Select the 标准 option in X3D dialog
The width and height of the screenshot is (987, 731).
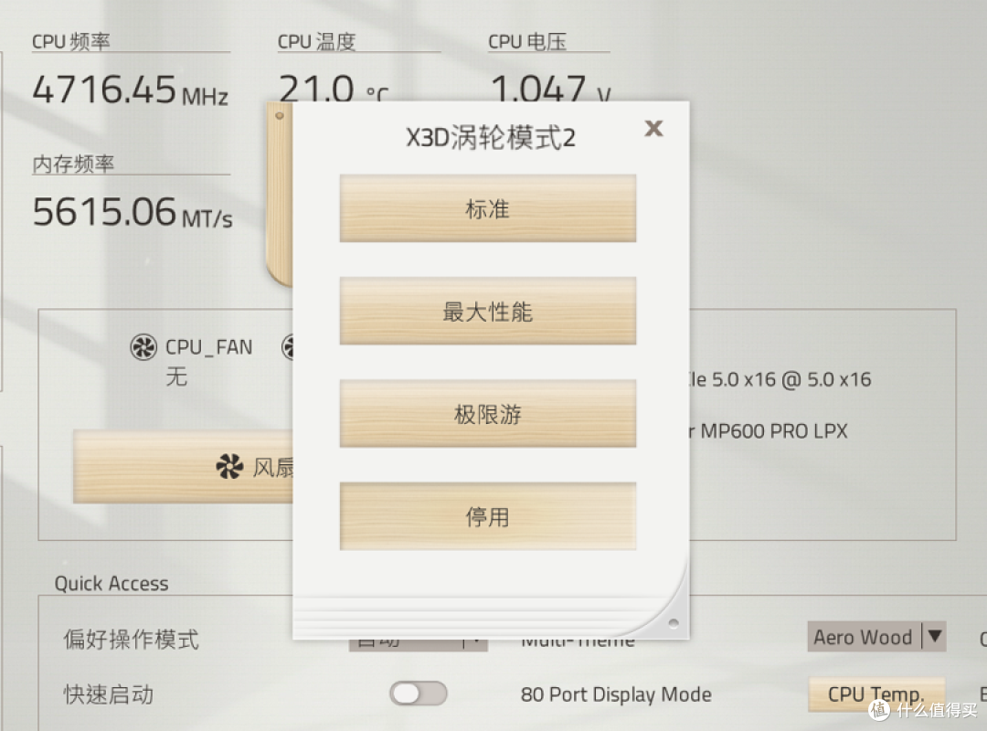pos(488,208)
